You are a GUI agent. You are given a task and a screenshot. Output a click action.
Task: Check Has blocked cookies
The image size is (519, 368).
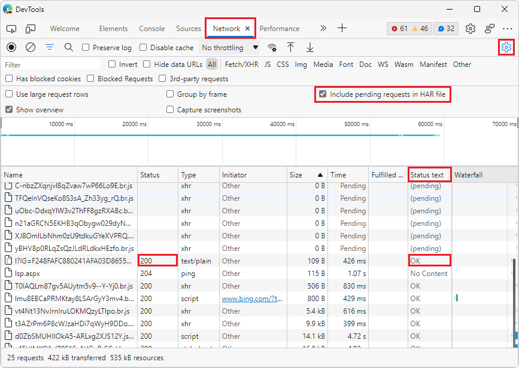[9, 79]
